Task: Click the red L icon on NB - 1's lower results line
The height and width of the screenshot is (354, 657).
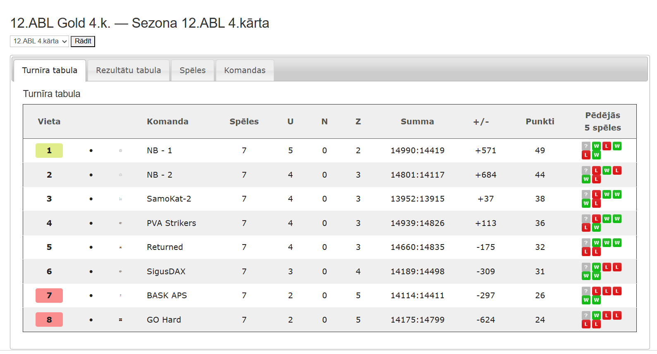Action: point(586,155)
